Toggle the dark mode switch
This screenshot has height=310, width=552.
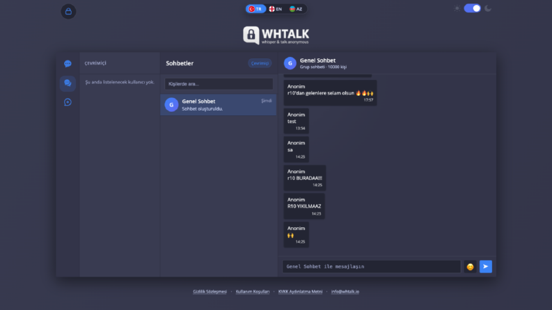click(x=472, y=8)
